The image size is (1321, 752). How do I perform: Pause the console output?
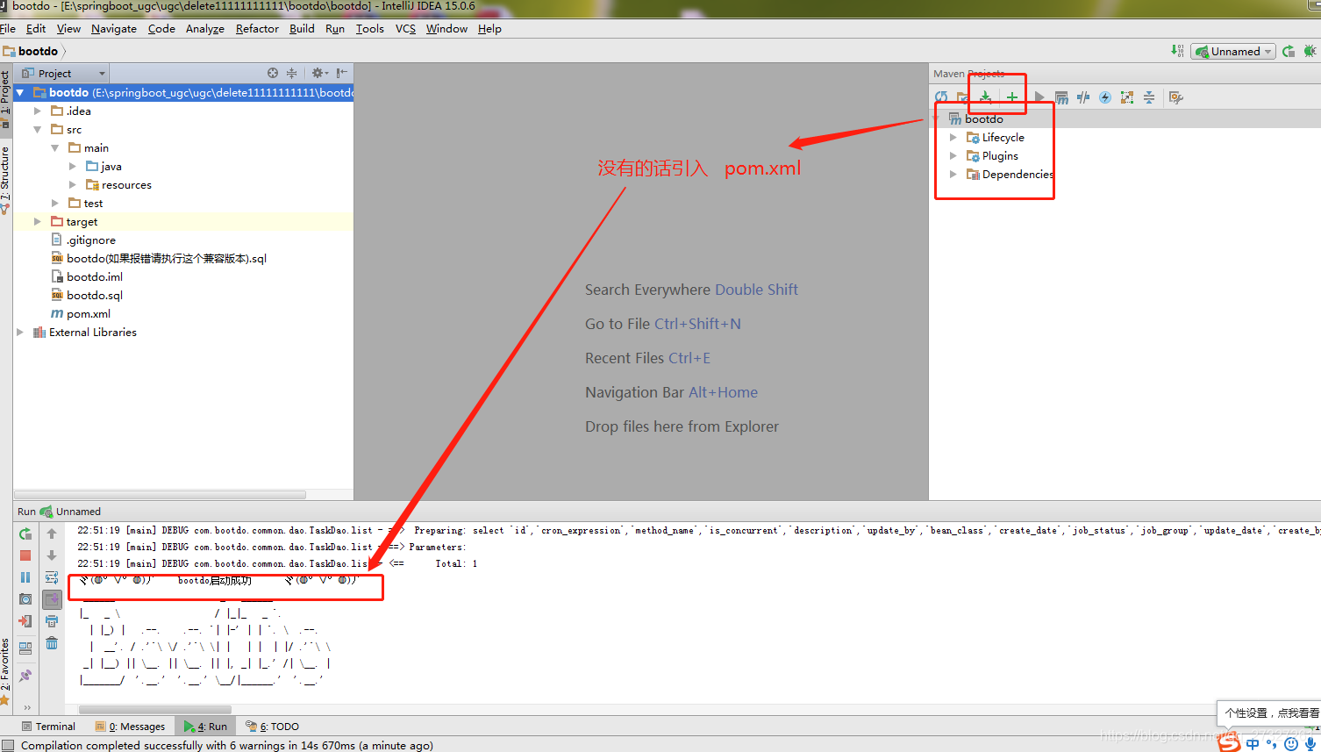pyautogui.click(x=25, y=577)
